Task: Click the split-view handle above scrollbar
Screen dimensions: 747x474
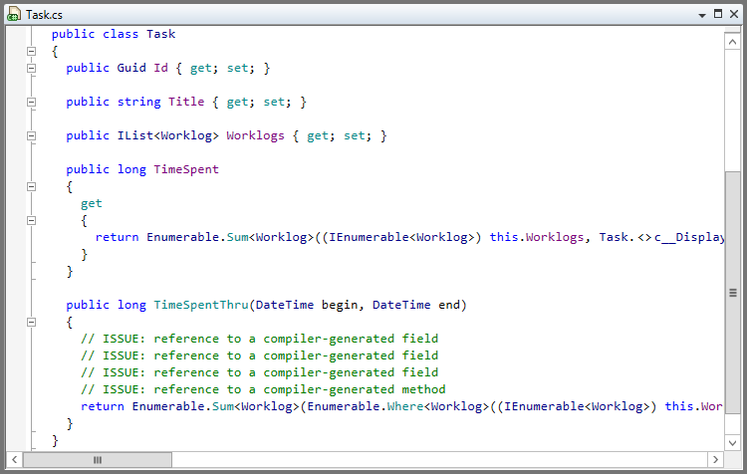Action: [732, 30]
